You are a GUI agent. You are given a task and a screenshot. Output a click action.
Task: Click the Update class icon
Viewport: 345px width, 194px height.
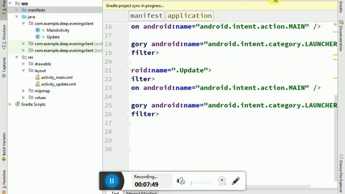38,37
